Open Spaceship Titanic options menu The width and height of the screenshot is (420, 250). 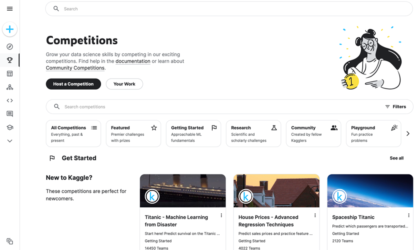(x=408, y=215)
